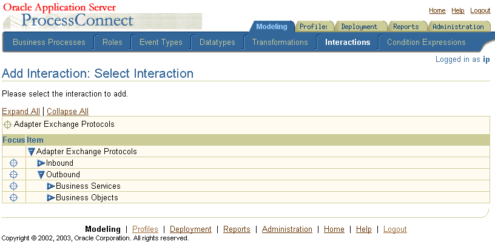Open the Reports tab
Viewport: 495px width, 244px height.
(x=406, y=27)
